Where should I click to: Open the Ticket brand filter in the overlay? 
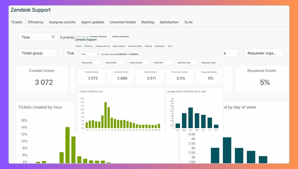(x=114, y=63)
